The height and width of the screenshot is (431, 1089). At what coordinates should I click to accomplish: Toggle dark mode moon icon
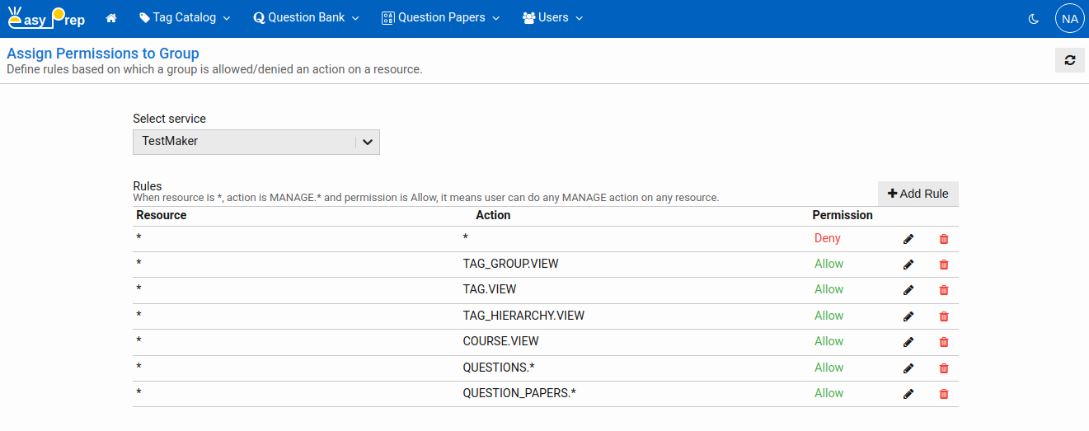coord(1034,18)
